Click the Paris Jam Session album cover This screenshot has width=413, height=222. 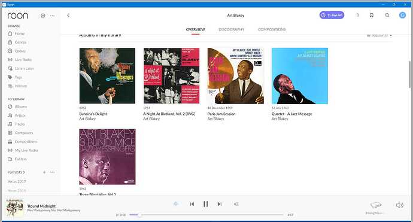coord(235,76)
